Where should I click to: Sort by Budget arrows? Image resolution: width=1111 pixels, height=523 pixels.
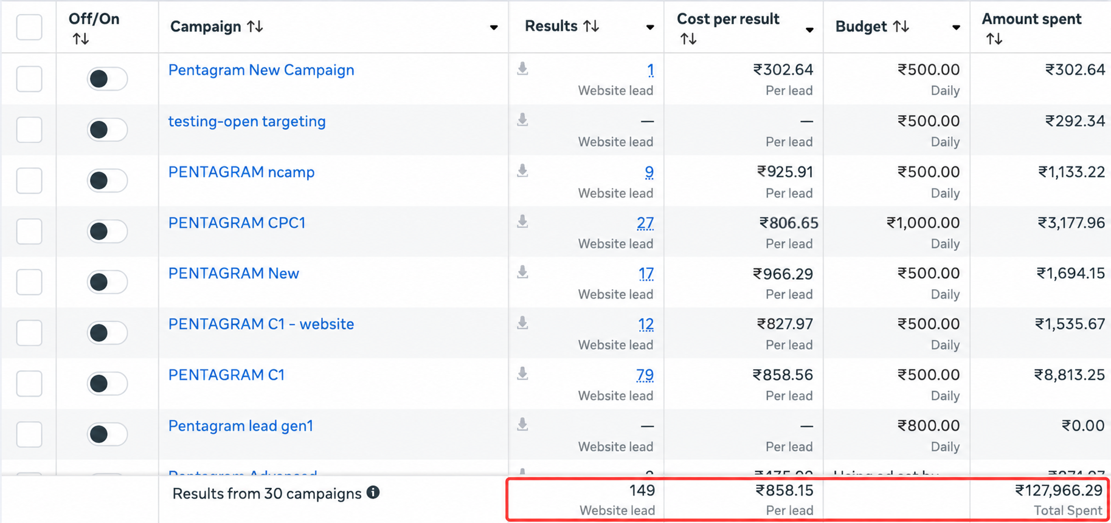point(901,26)
